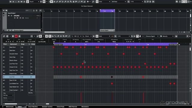Open the top toolbar Grid snap type dropdown
The image size is (192, 108).
104,1
